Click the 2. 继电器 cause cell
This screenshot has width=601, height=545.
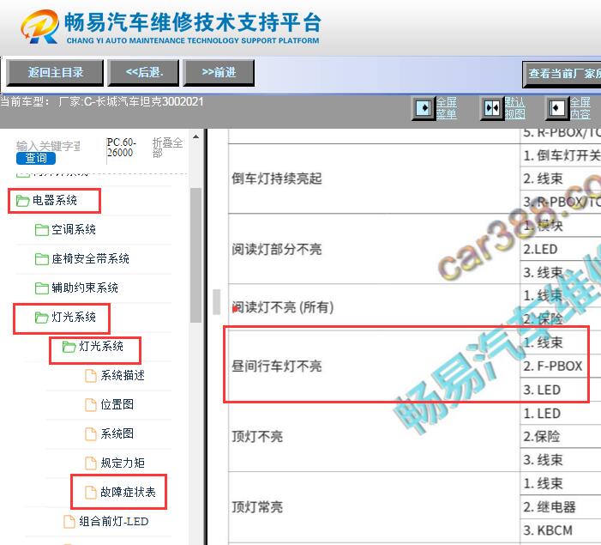(561, 507)
